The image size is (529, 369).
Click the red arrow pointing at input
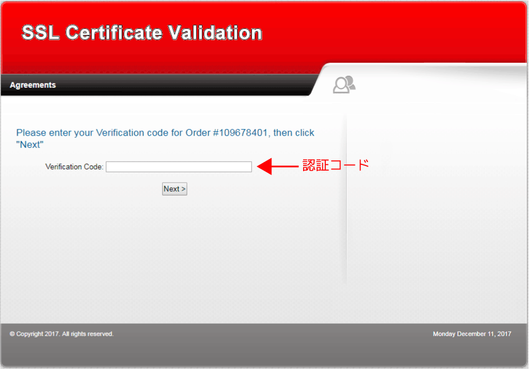(278, 167)
